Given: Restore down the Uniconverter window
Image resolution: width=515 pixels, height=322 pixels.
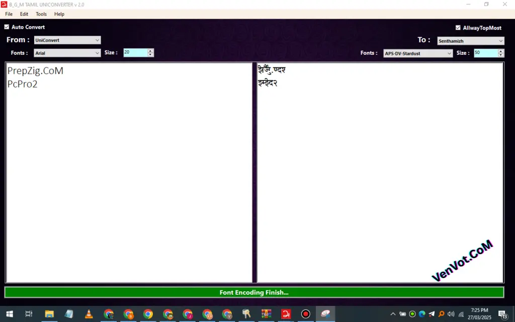Looking at the screenshot, I should coord(486,4).
